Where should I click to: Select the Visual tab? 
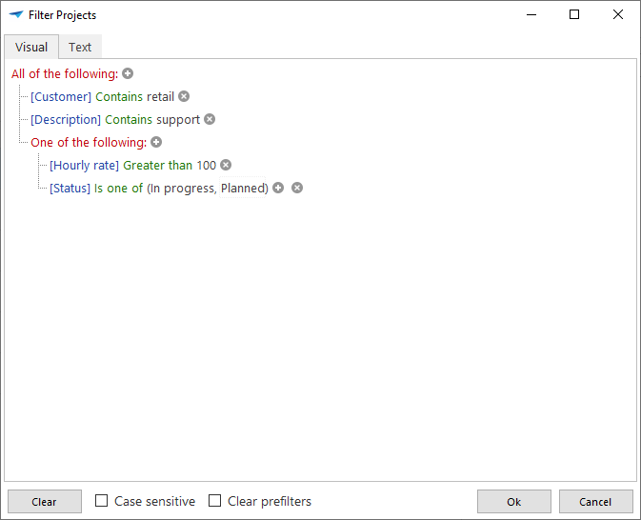coord(31,47)
